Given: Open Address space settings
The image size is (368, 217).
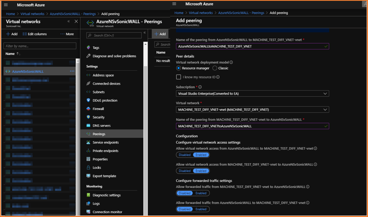Looking at the screenshot, I should [x=103, y=75].
